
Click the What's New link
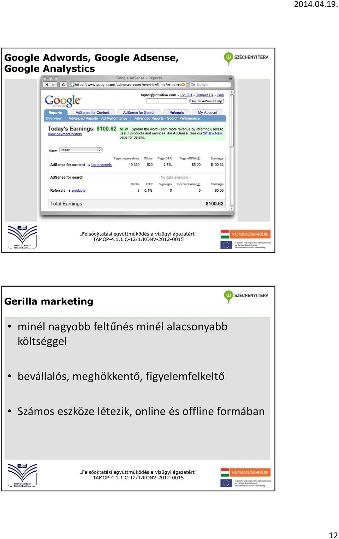pos(213,133)
